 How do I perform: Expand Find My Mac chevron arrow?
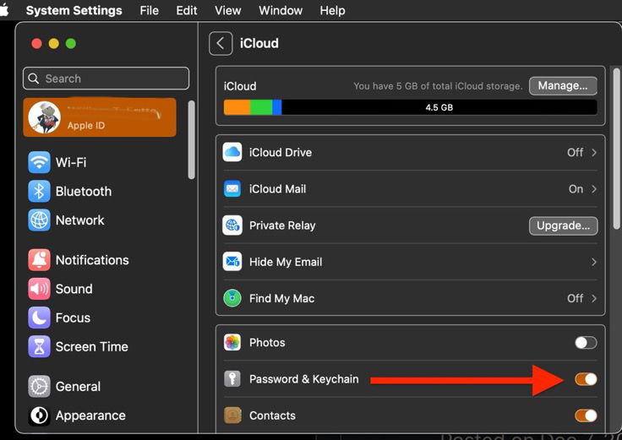tap(594, 298)
